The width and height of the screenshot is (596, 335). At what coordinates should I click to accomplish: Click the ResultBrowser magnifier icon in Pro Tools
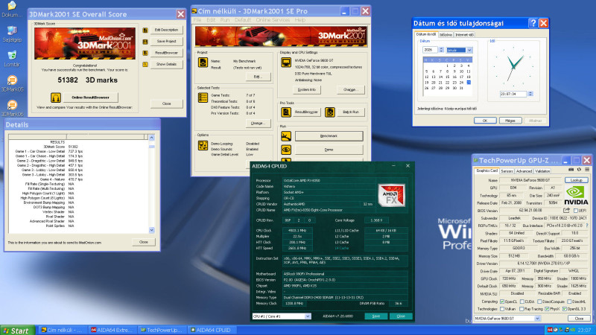click(286, 112)
